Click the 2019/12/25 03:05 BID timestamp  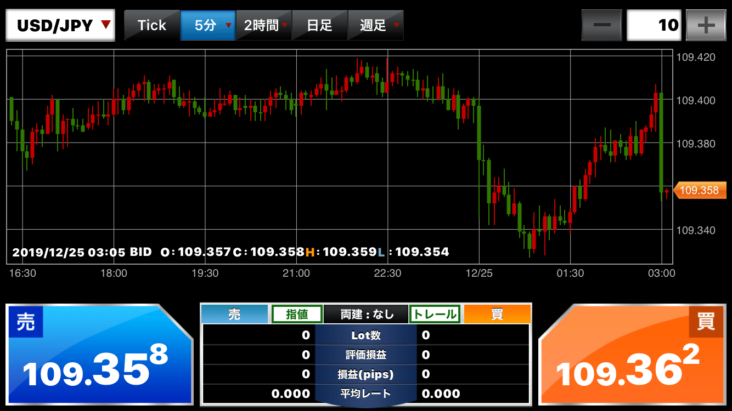coord(82,252)
